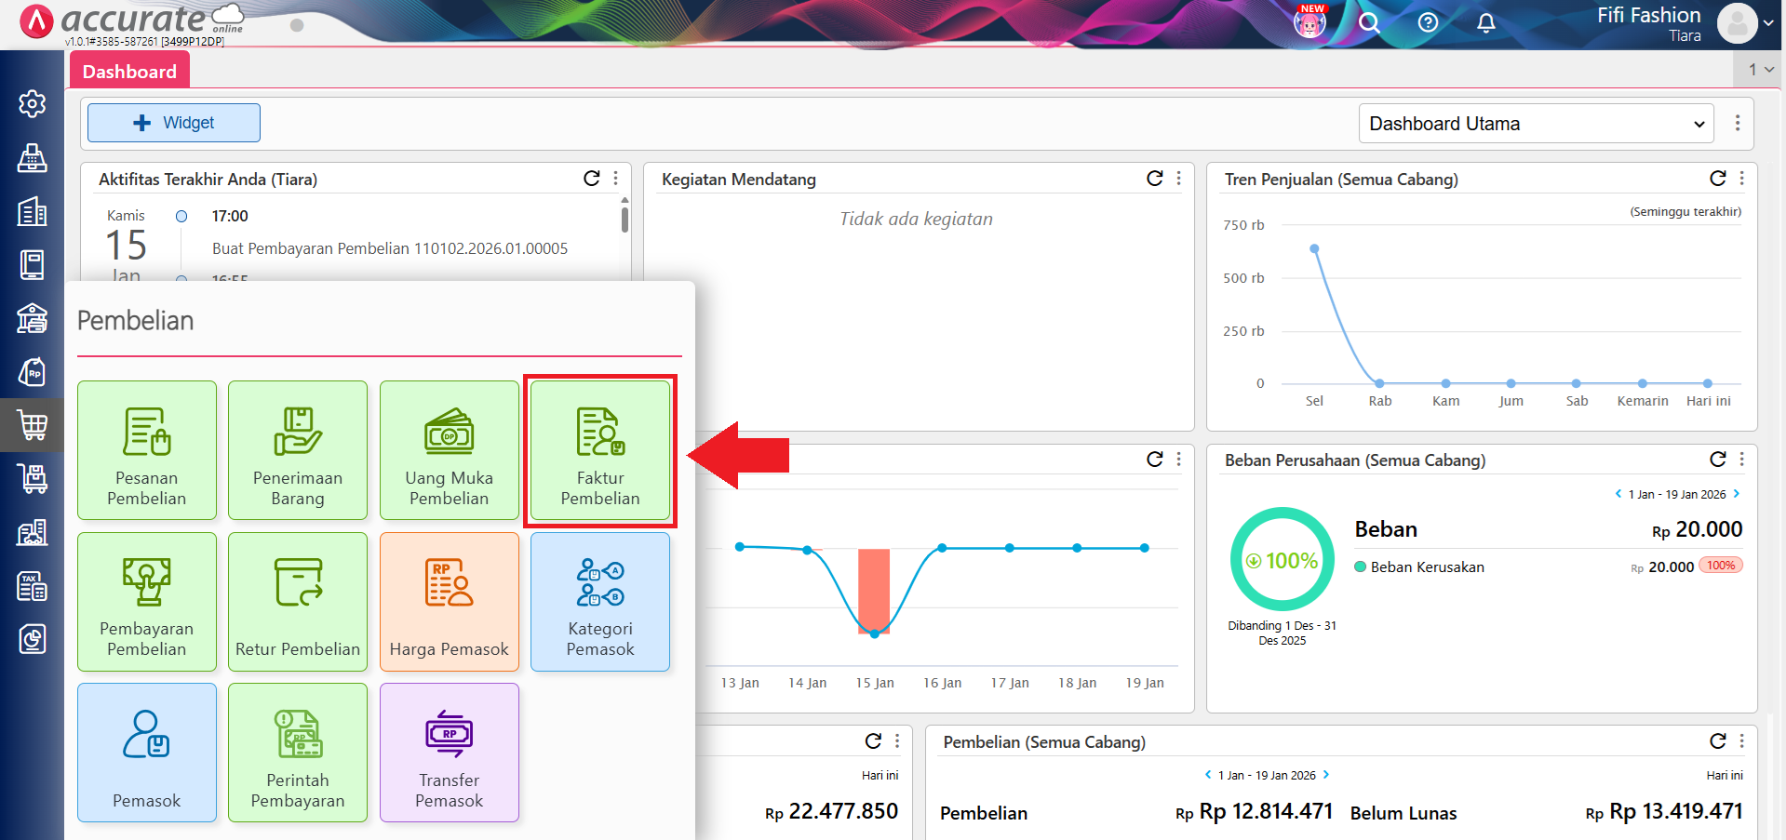Screen dimensions: 1786x840
Task: Click the Pembelian shopping cart sidebar menu
Action: [33, 425]
